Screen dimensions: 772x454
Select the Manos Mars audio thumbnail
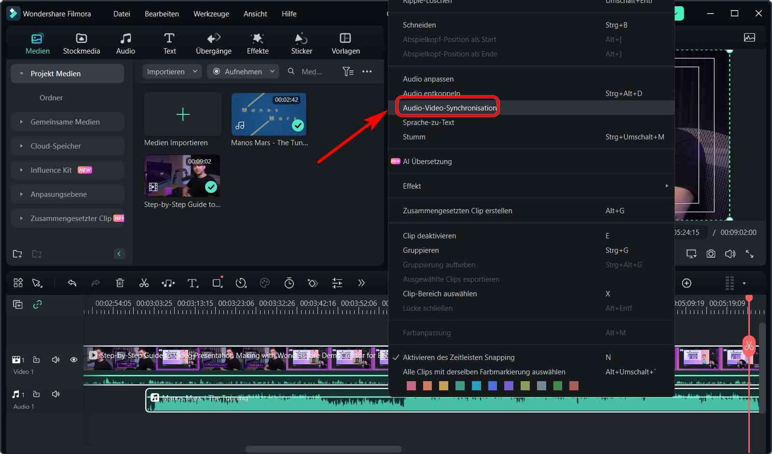click(269, 114)
